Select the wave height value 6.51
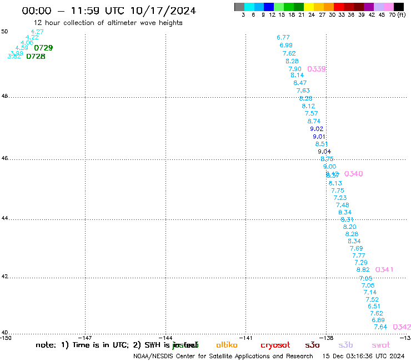Viewport: 411px width, 361px height. click(374, 306)
